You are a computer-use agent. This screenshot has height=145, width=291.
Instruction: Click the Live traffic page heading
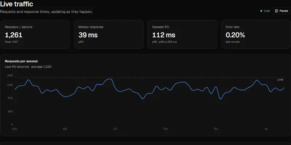16,4
